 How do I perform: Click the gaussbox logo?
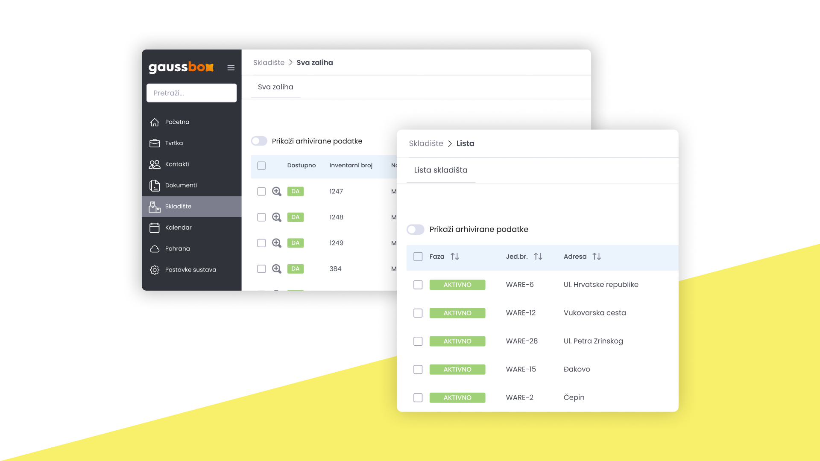coord(181,67)
